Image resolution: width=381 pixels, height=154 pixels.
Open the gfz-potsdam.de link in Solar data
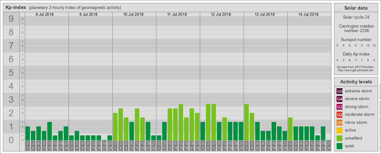click(x=355, y=70)
